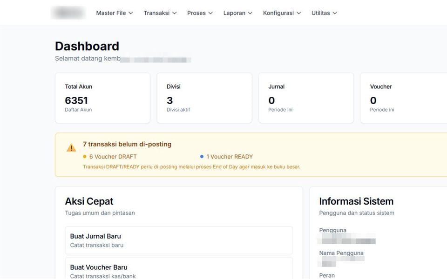The width and height of the screenshot is (447, 279).
Task: Open the Utilitas menu
Action: [324, 13]
